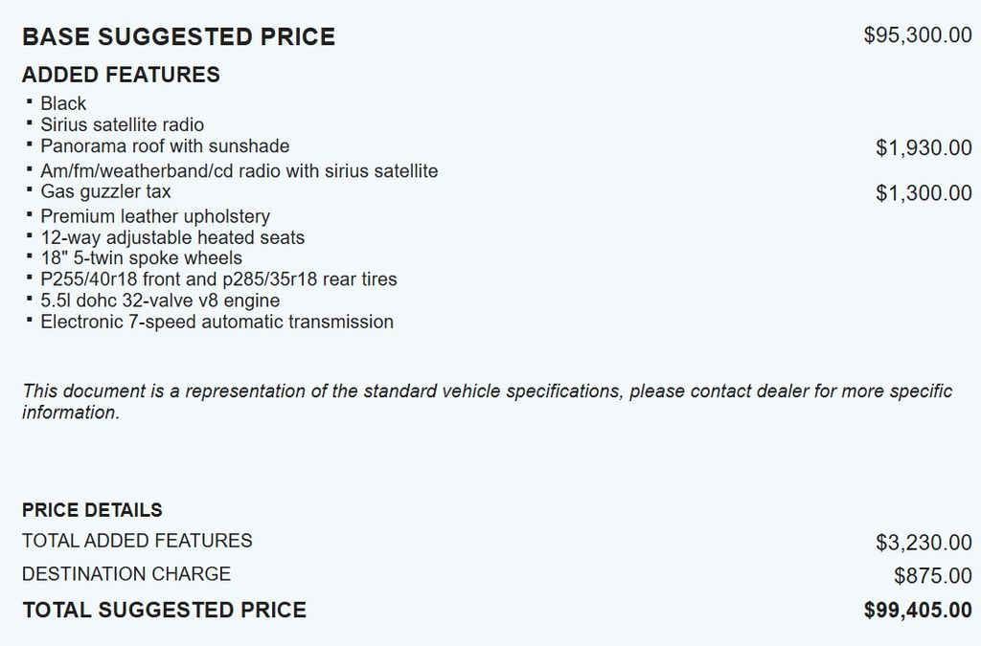Click Premium leather upholstery feature
Image resolution: width=981 pixels, height=646 pixels.
pyautogui.click(x=155, y=216)
